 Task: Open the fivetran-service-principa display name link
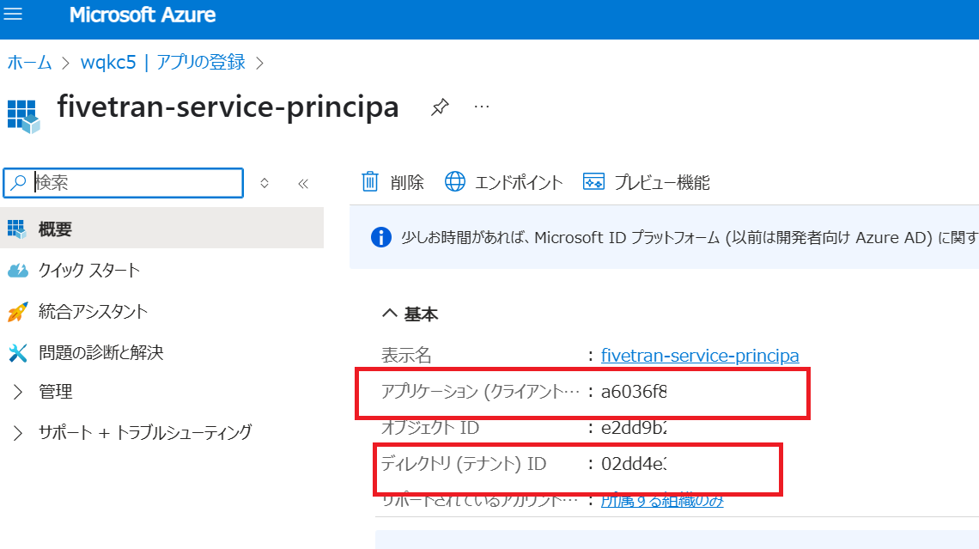700,356
